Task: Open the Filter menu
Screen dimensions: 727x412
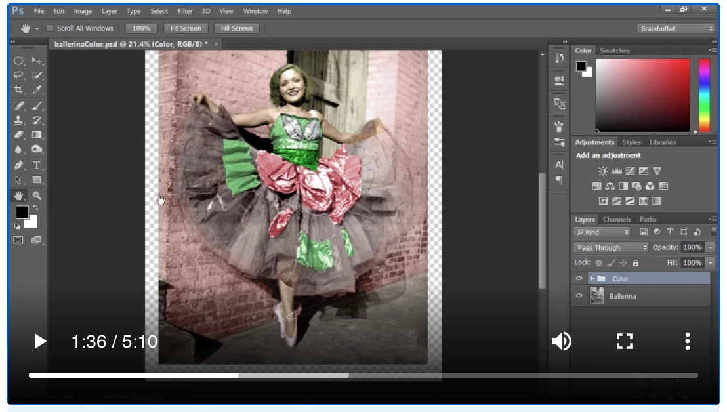Action: [185, 11]
